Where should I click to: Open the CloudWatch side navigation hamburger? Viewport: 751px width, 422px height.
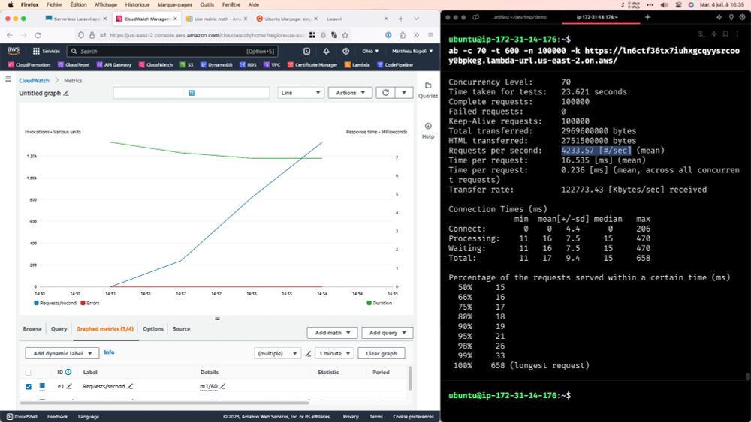(8, 79)
